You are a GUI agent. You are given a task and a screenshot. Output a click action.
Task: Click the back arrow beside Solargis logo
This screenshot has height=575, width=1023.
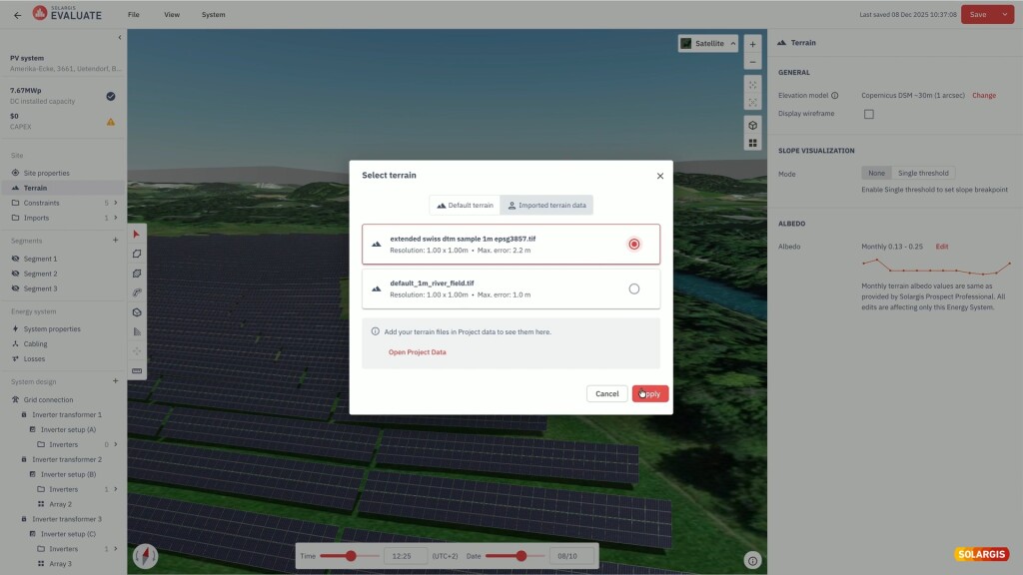[x=17, y=15]
